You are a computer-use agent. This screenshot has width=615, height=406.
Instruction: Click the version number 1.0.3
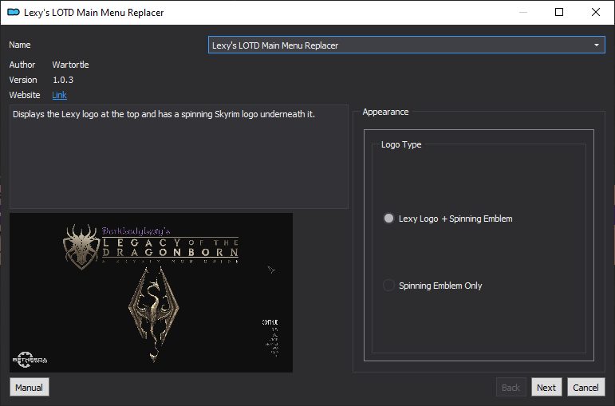63,80
